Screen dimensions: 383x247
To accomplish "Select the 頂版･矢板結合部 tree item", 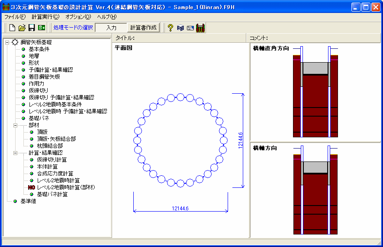I will (x=56, y=139).
